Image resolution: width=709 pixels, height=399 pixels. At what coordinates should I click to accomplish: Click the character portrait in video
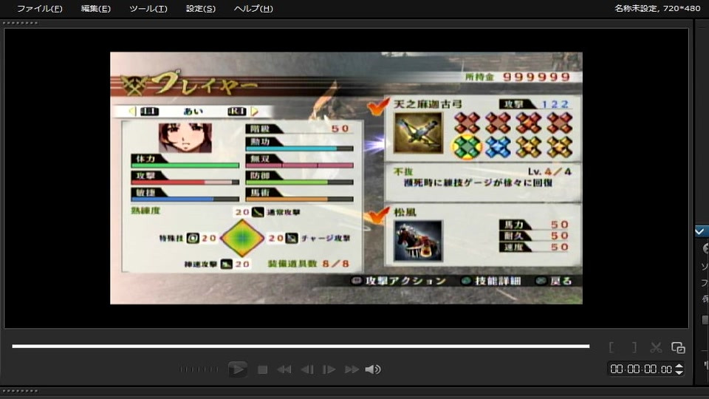point(185,137)
